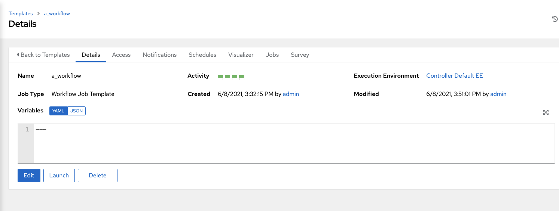Viewport: 559px width, 211px height.
Task: Select the a_workflow Name value text
Action: [66, 75]
